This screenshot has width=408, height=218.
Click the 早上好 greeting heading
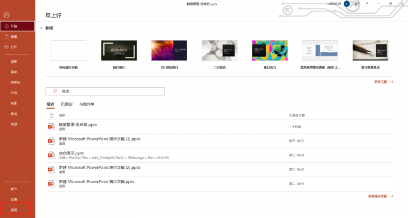(53, 16)
